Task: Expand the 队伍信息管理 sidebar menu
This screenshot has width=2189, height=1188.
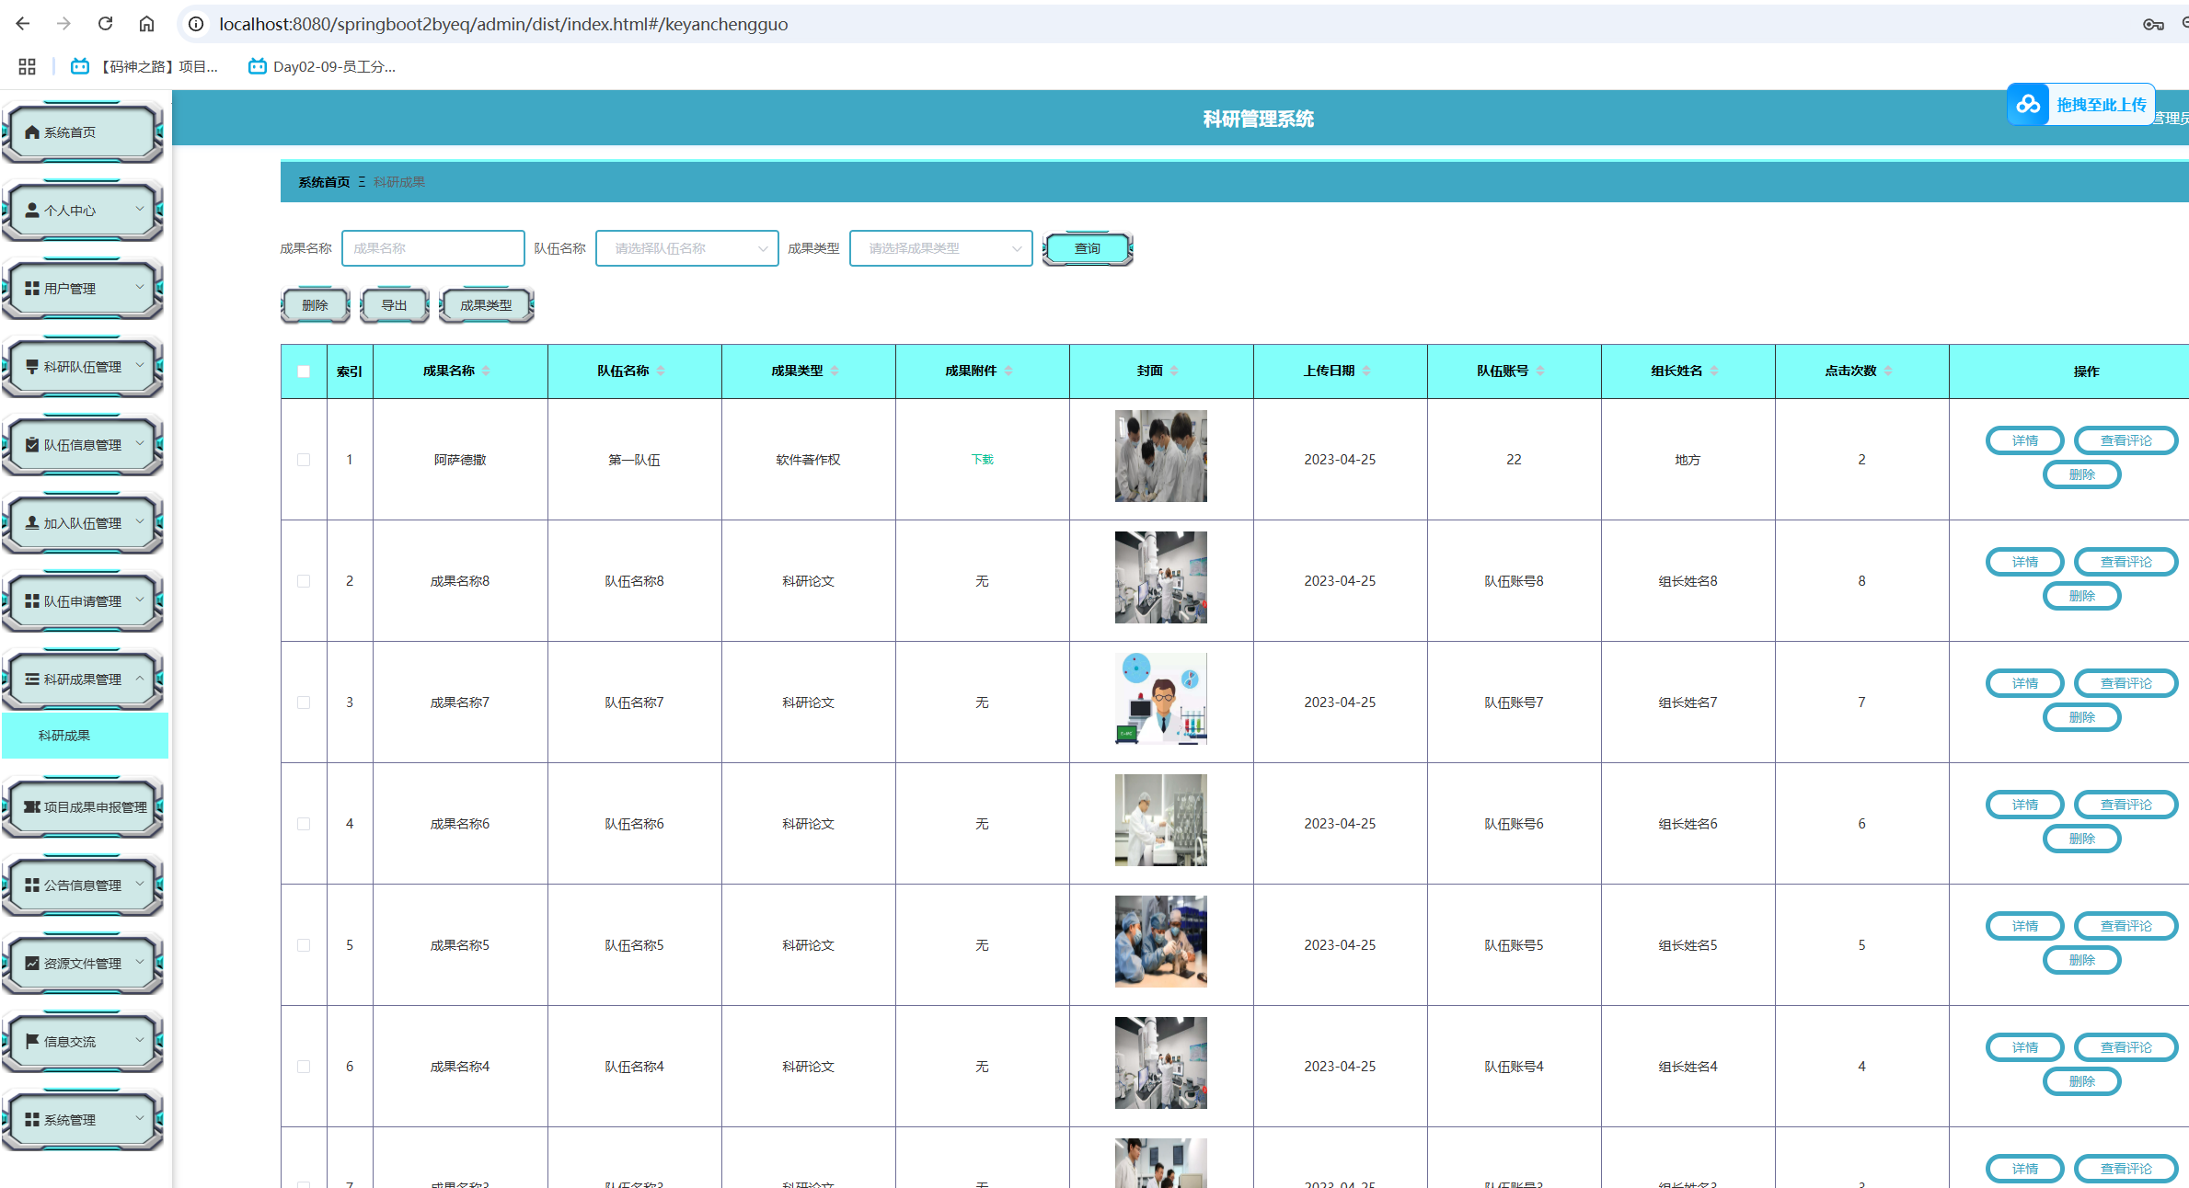Action: coord(83,445)
